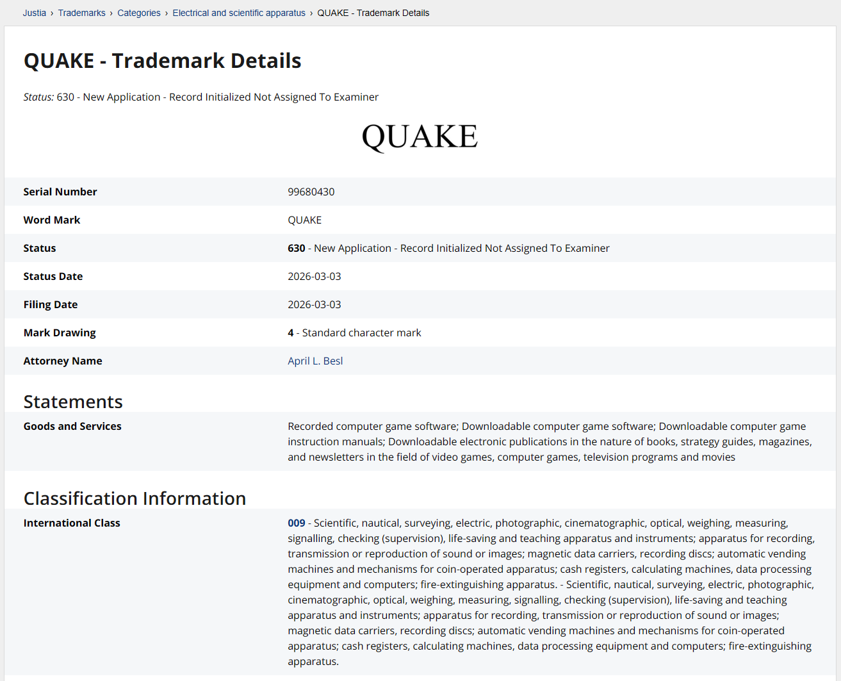Click the Classification Information heading
The image size is (841, 681).
click(x=135, y=498)
